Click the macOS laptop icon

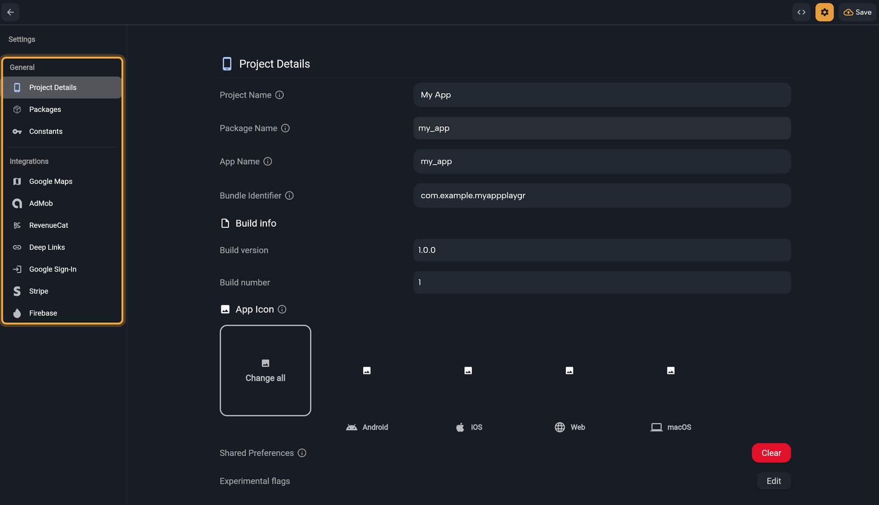pyautogui.click(x=657, y=427)
